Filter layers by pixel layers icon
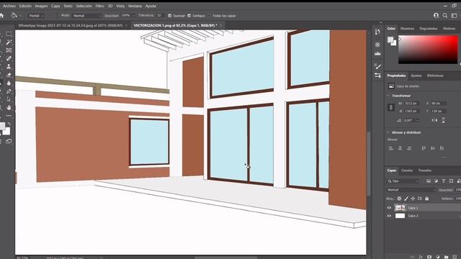 tap(429, 181)
